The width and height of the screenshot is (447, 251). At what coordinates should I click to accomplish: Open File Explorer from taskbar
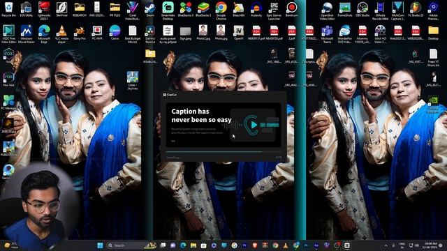(x=193, y=245)
